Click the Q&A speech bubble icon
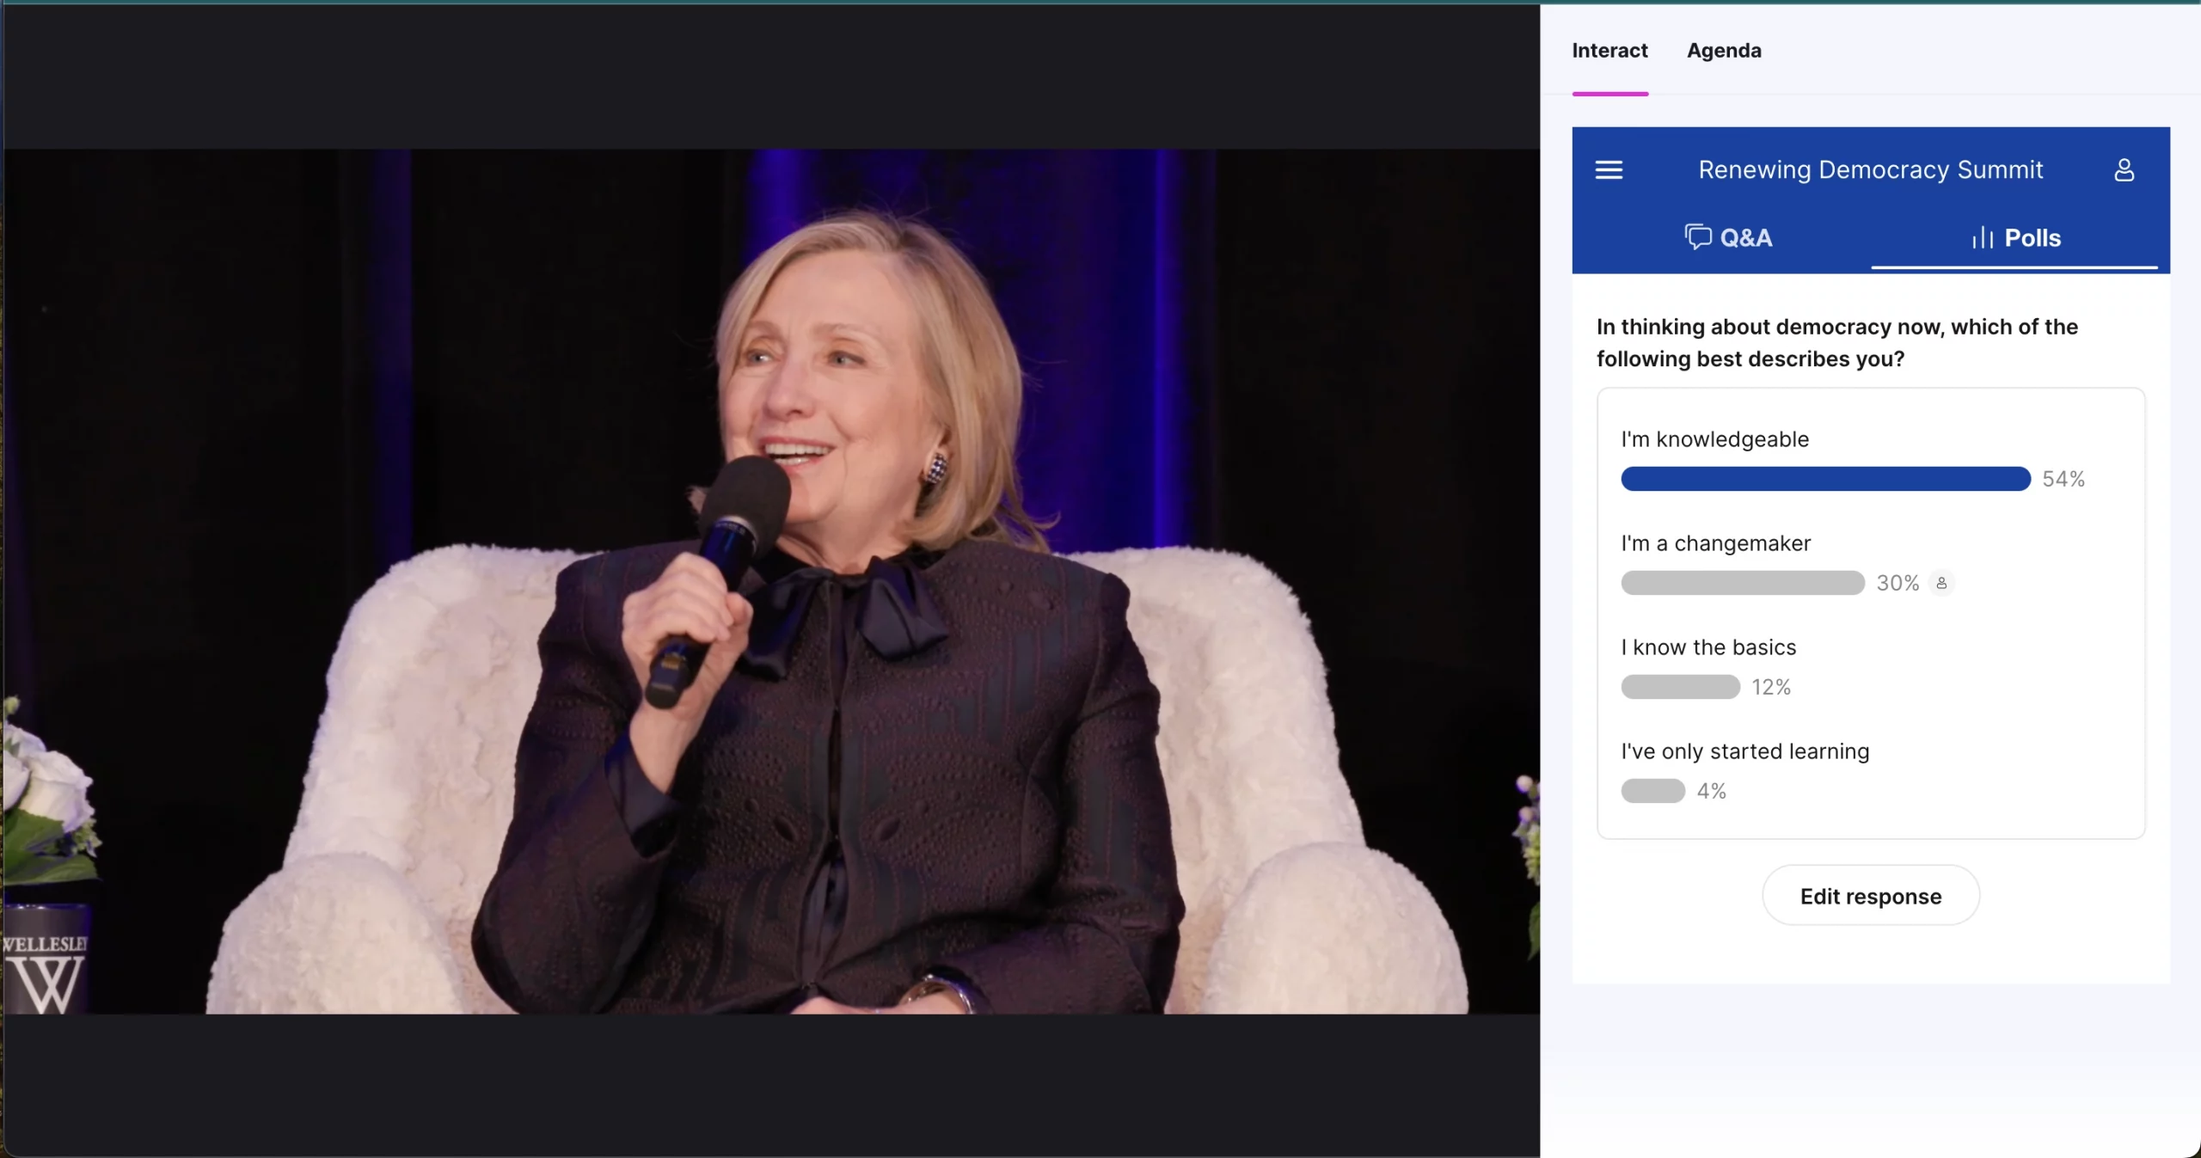 pyautogui.click(x=1697, y=236)
